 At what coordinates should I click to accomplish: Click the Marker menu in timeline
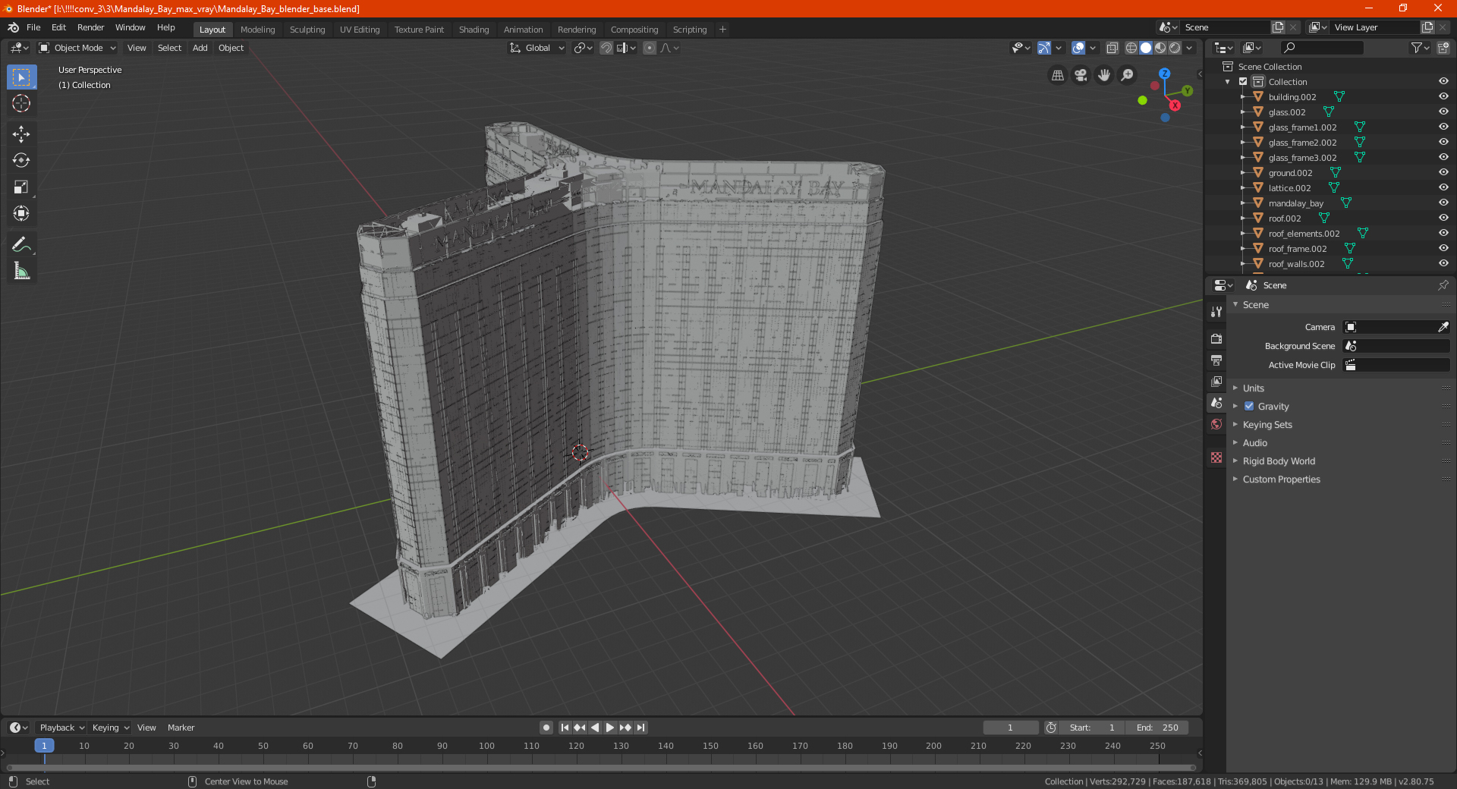tap(181, 728)
